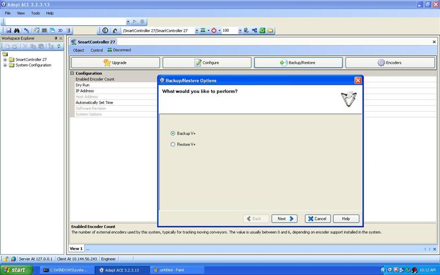Open the Control menu
The width and height of the screenshot is (440, 275).
(97, 50)
